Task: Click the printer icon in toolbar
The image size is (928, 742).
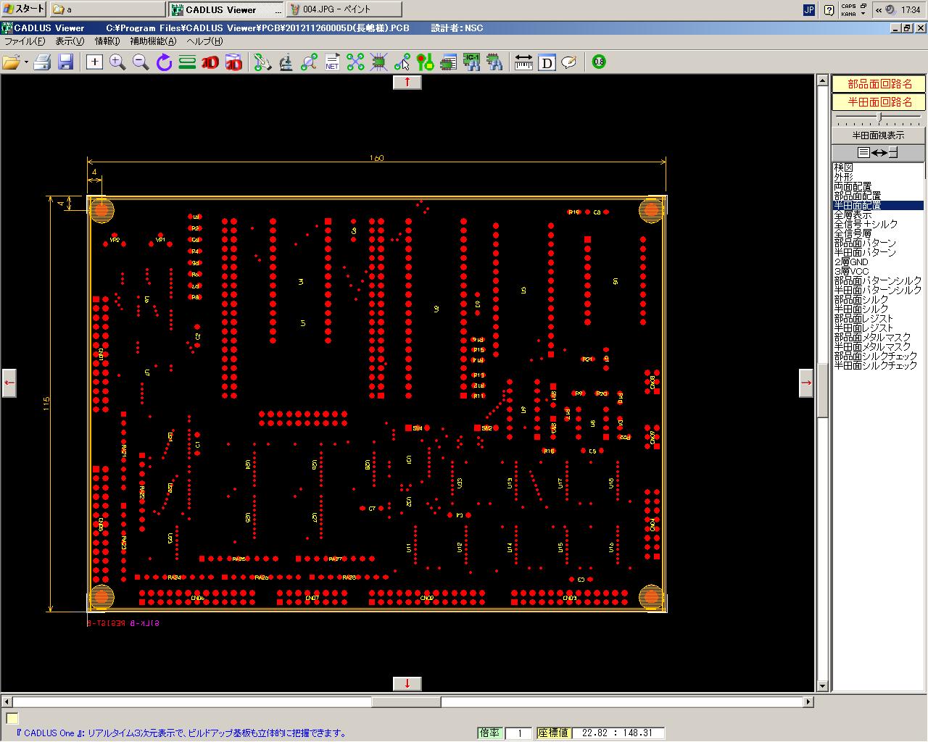Action: pos(42,62)
